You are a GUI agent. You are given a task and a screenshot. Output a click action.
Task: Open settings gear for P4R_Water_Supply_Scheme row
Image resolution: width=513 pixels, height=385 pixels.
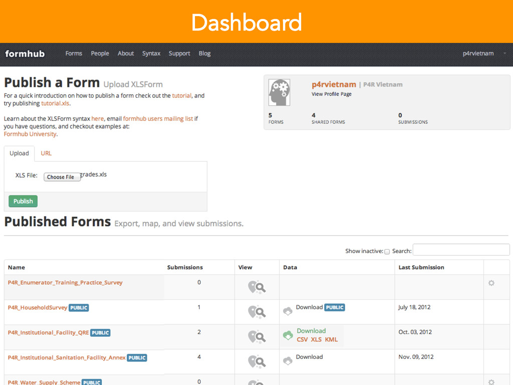pyautogui.click(x=491, y=382)
